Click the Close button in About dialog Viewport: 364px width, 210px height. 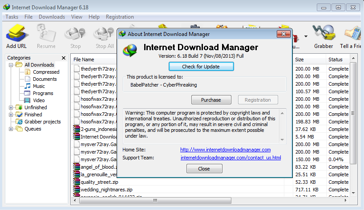[x=204, y=169]
